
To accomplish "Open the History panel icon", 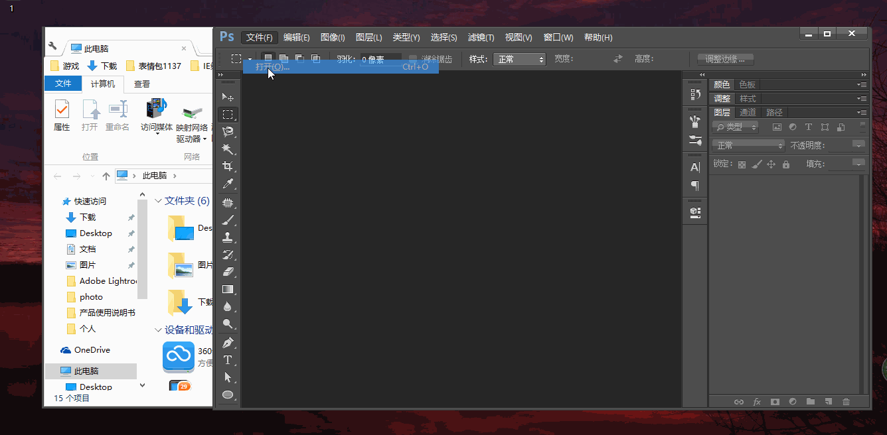I will (x=695, y=94).
